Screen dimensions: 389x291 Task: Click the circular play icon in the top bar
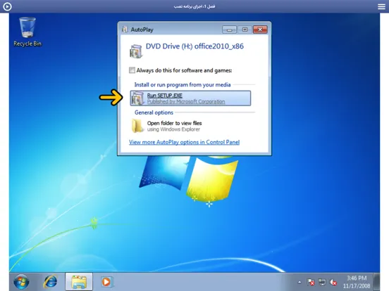click(x=7, y=6)
